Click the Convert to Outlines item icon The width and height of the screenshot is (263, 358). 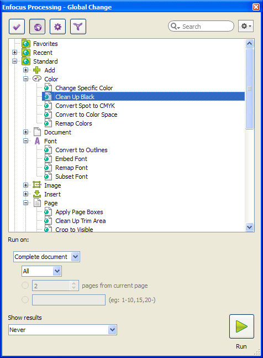[48, 150]
